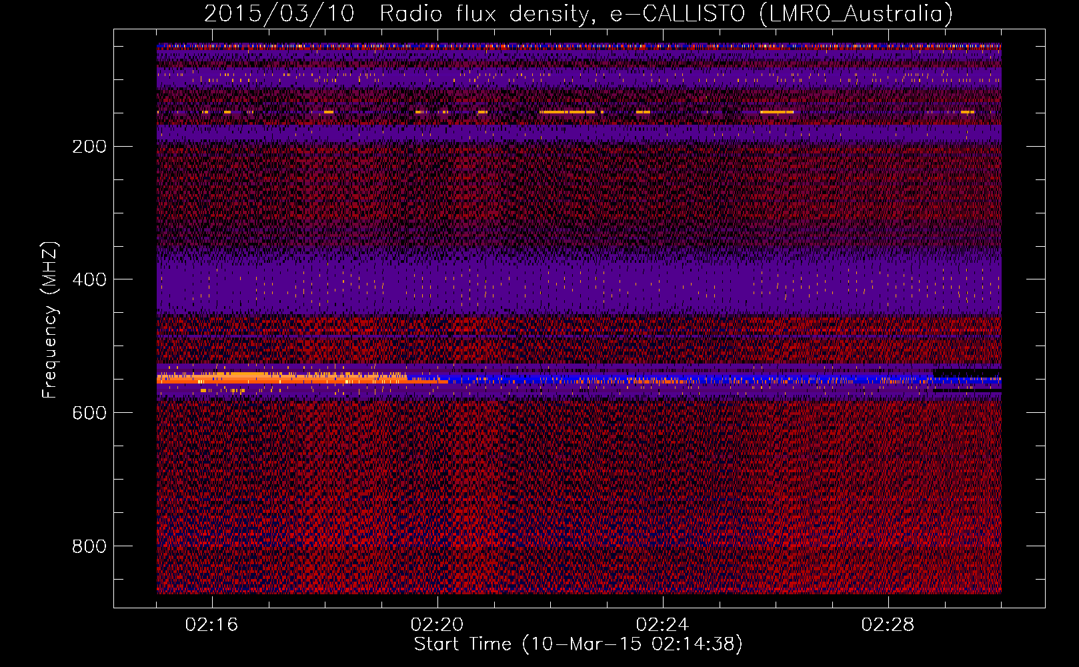Viewport: 1079px width, 667px height.
Task: Click the 02:28 time tick label
Action: click(x=888, y=625)
